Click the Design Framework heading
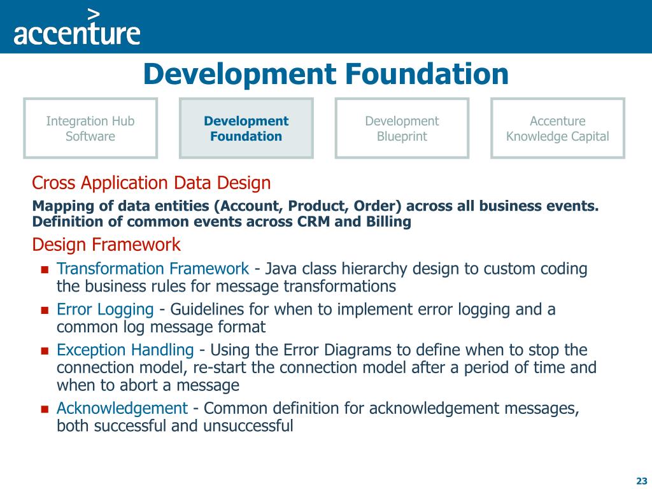This screenshot has height=489, width=652. [106, 244]
